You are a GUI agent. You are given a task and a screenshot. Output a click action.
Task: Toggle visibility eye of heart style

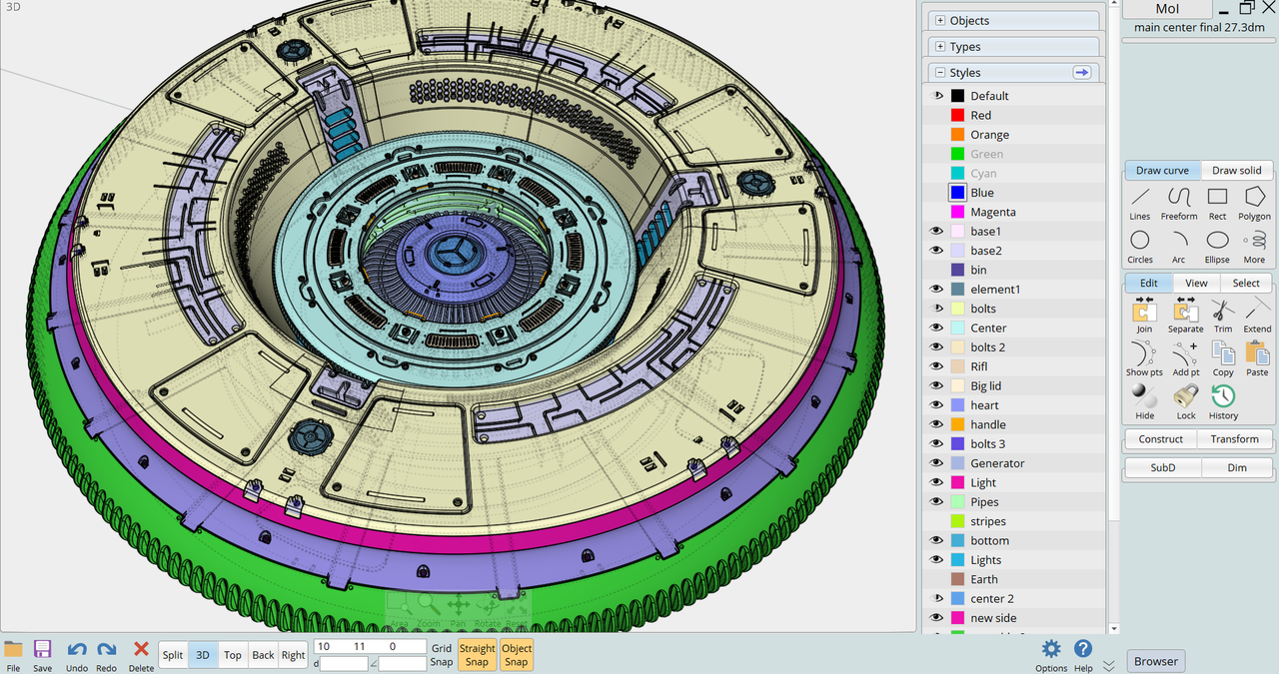tap(937, 405)
